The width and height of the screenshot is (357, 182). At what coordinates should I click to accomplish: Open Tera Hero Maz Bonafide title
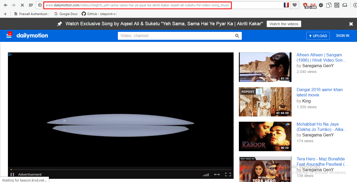click(322, 161)
